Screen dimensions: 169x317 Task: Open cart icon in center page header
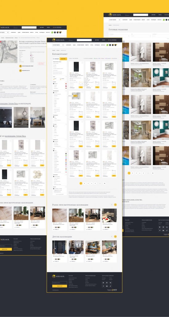tap(115, 45)
